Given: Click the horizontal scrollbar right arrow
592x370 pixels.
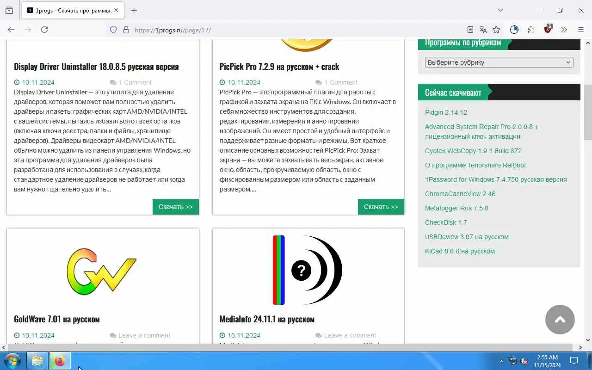Looking at the screenshot, I should (x=580, y=347).
